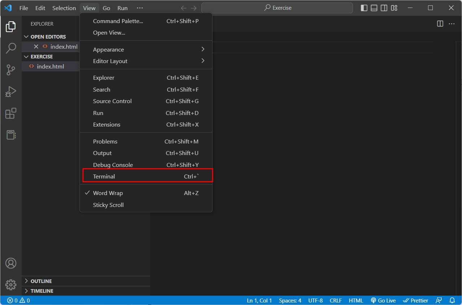Open the Search activity bar icon
The height and width of the screenshot is (305, 462).
point(11,48)
